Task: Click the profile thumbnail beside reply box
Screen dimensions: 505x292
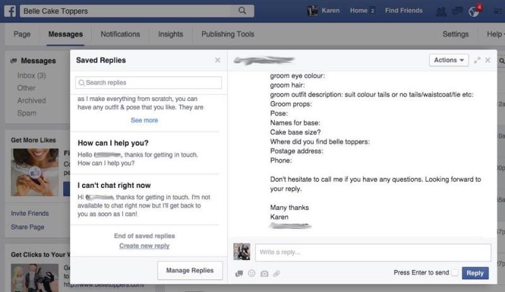Action: (x=242, y=252)
